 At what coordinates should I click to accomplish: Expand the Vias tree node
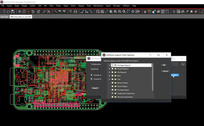109,79
